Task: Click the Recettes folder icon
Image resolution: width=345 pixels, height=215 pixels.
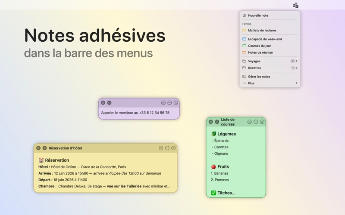Action: 244,68
